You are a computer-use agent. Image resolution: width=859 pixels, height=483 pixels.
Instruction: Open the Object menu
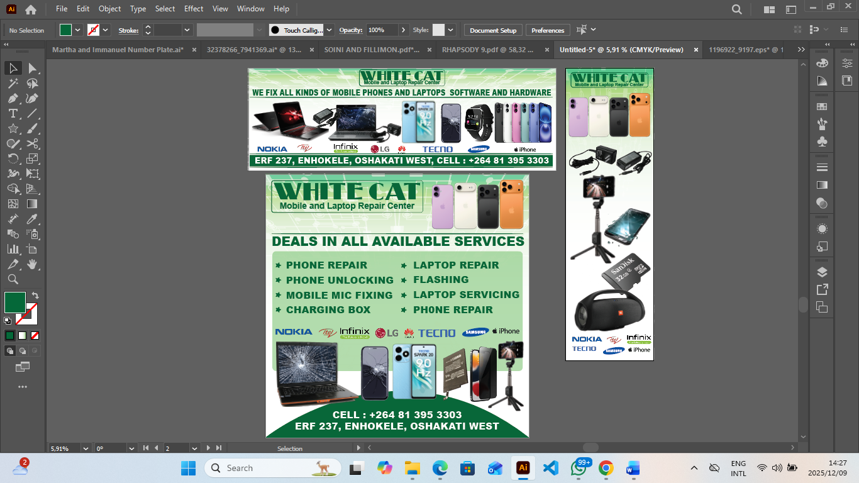point(109,9)
